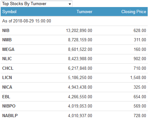Click the Symbol column header

click(9, 12)
